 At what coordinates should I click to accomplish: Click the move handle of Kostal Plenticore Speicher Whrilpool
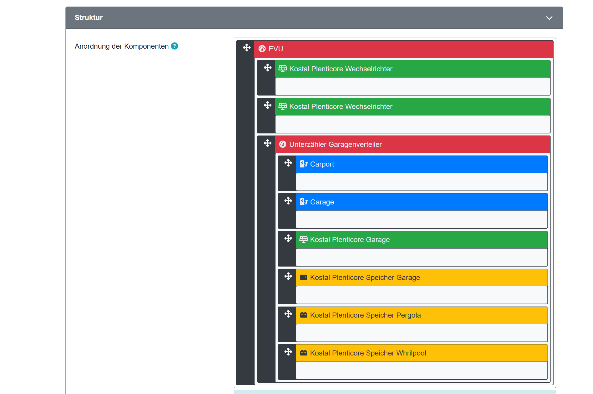[288, 352]
